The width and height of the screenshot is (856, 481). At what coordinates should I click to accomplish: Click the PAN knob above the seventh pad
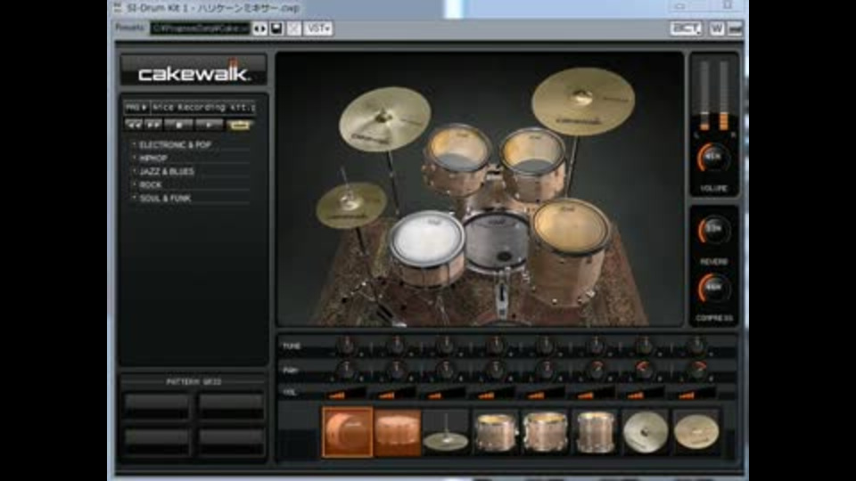(x=645, y=370)
